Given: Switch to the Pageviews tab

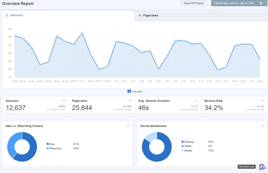Looking at the screenshot, I should pyautogui.click(x=150, y=15).
